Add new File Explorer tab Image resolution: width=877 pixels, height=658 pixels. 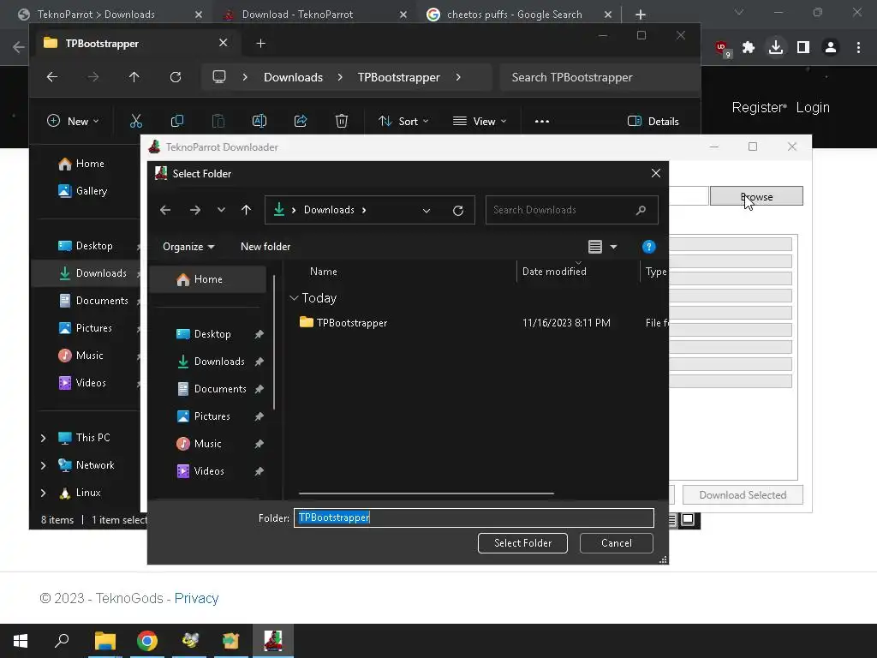point(260,43)
